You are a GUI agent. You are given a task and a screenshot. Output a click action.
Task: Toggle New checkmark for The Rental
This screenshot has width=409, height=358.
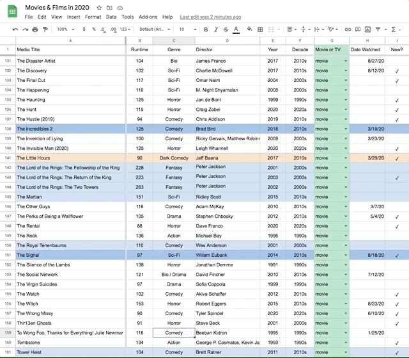[x=397, y=226]
